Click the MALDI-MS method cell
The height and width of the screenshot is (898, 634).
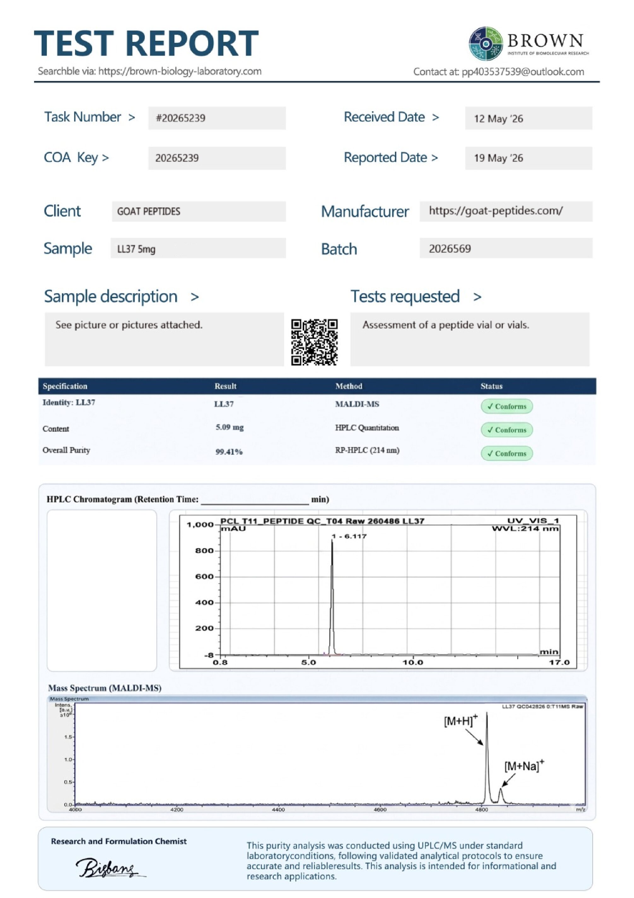[x=357, y=404]
